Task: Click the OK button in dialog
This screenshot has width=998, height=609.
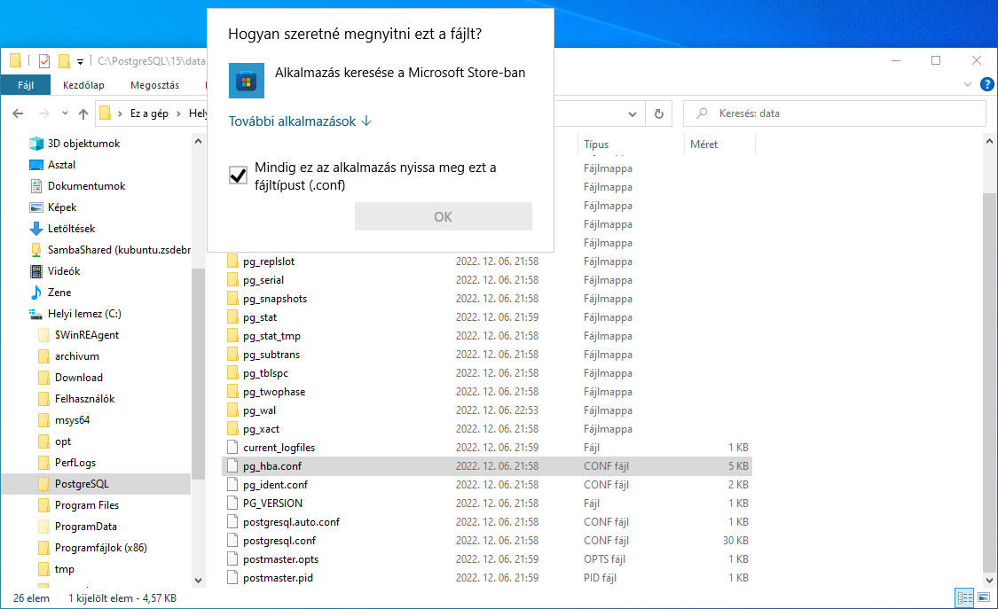Action: (443, 217)
